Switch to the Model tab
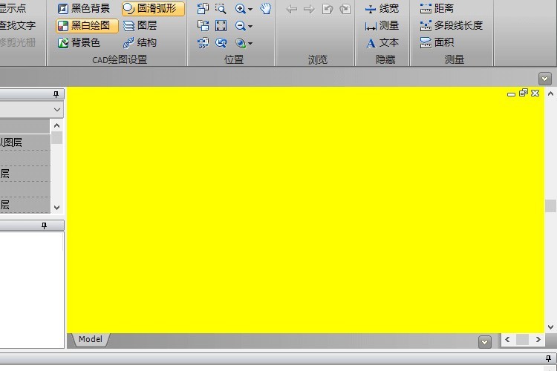Screen dimensions: 557x371 point(91,339)
